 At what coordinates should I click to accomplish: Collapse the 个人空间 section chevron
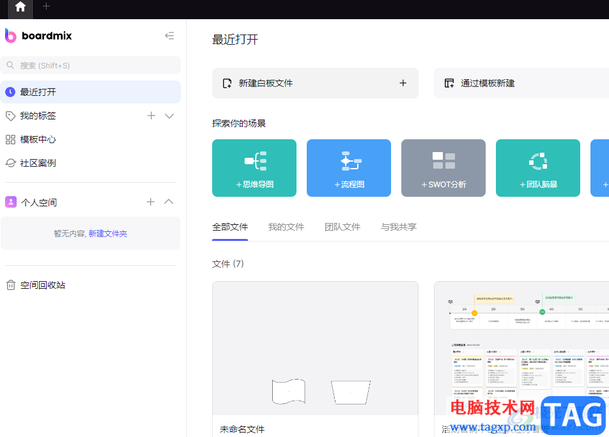[169, 202]
